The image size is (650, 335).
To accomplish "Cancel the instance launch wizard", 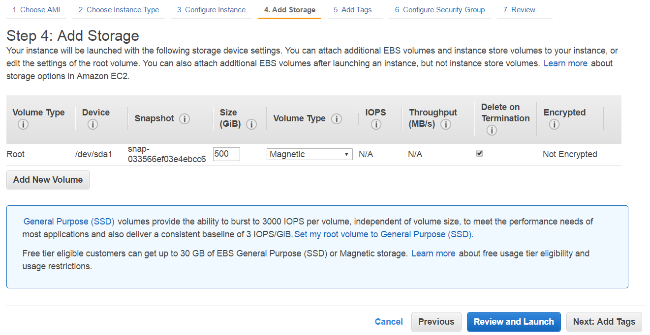I will 389,322.
